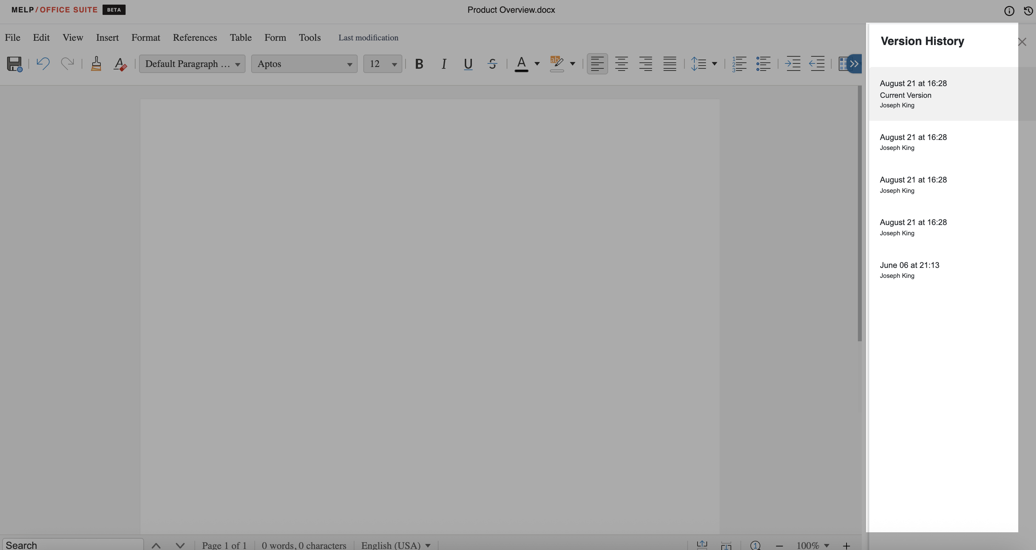Open the References menu
This screenshot has height=550, width=1036.
tap(195, 37)
